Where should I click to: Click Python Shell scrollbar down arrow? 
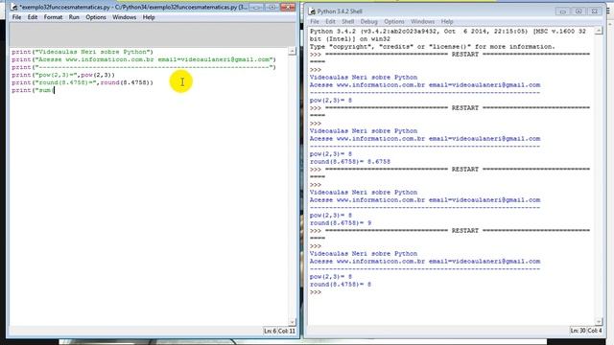click(x=599, y=322)
